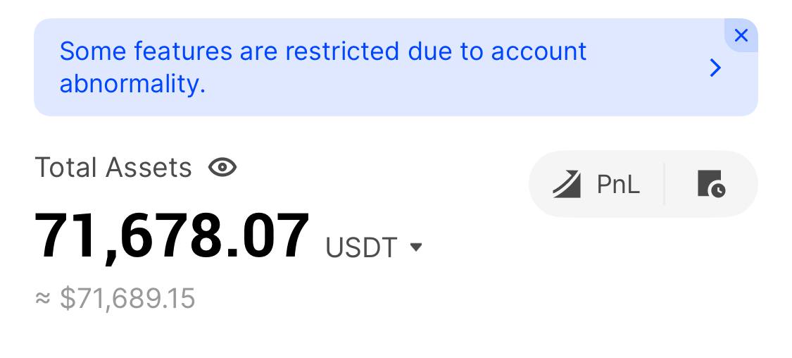Image resolution: width=792 pixels, height=358 pixels.
Task: Click the 71,678.07 total balance figure
Action: pos(172,236)
